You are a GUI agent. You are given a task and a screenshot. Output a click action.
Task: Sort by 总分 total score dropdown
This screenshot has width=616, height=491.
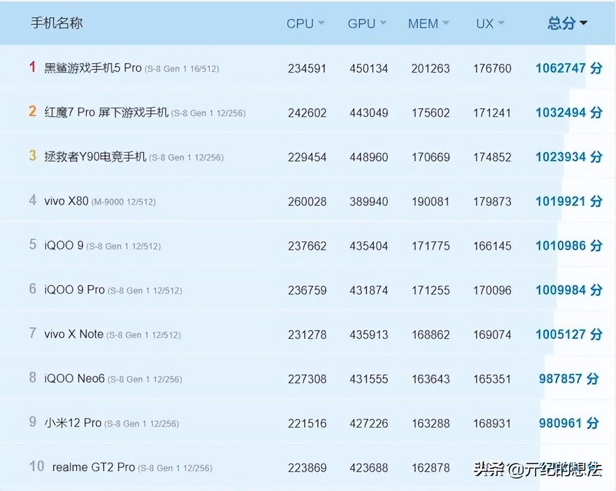point(567,23)
